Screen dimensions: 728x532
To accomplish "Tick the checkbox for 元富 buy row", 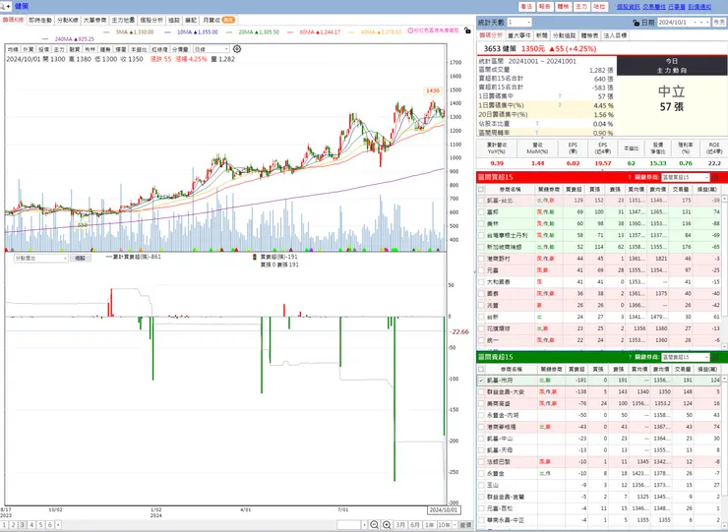I will (x=481, y=270).
